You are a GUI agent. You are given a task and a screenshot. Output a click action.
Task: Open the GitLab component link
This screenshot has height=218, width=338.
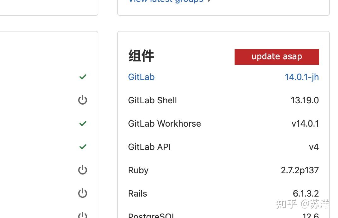coord(141,77)
